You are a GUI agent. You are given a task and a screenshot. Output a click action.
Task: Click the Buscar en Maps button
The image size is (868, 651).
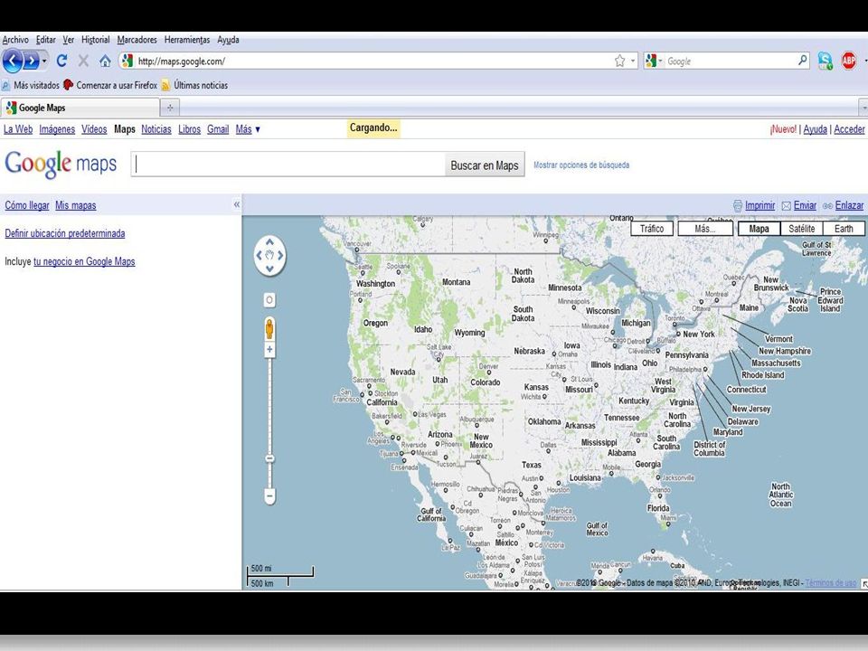point(485,165)
